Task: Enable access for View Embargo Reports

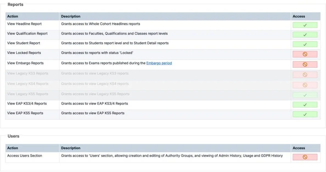Action: 305,64
